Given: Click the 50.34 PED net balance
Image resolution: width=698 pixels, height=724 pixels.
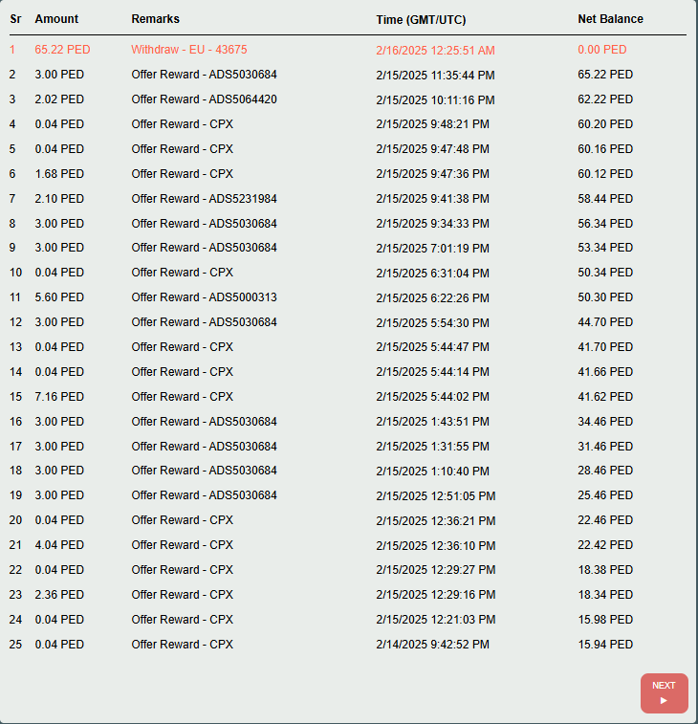Looking at the screenshot, I should point(604,273).
